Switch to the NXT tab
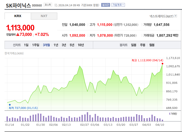This screenshot has width=182, height=132. point(44,16)
